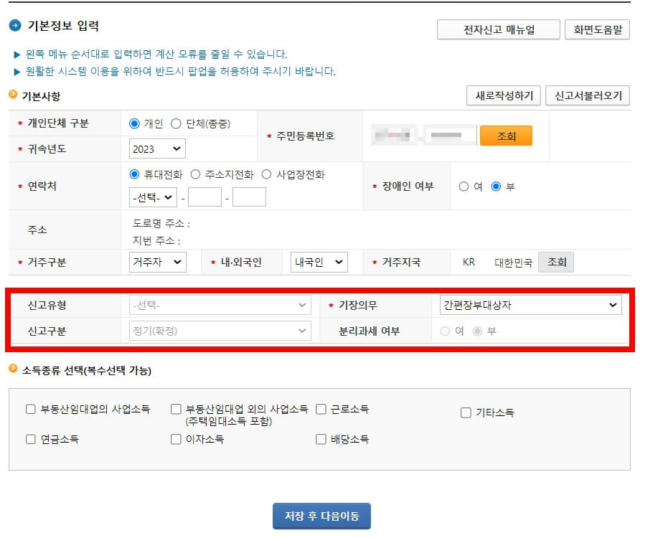Open the 기장의무 dropdown showing 간편장부대상자
This screenshot has width=663, height=538.
click(x=531, y=304)
